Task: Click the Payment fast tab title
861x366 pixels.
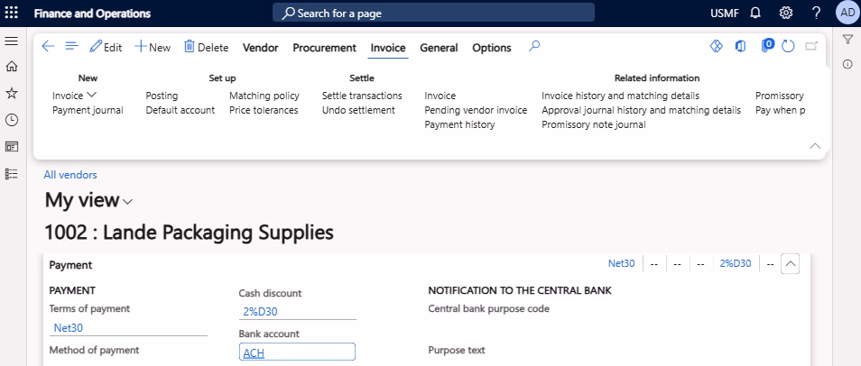Action: coord(70,264)
